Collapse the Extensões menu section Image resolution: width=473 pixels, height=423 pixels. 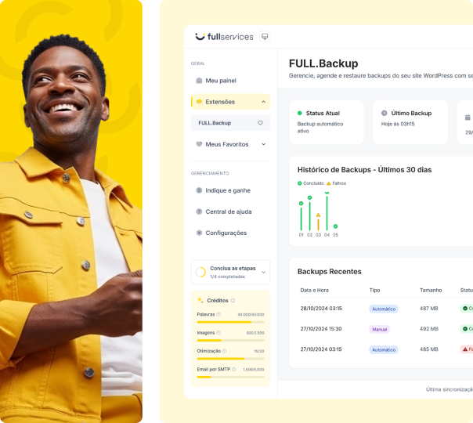click(x=263, y=102)
